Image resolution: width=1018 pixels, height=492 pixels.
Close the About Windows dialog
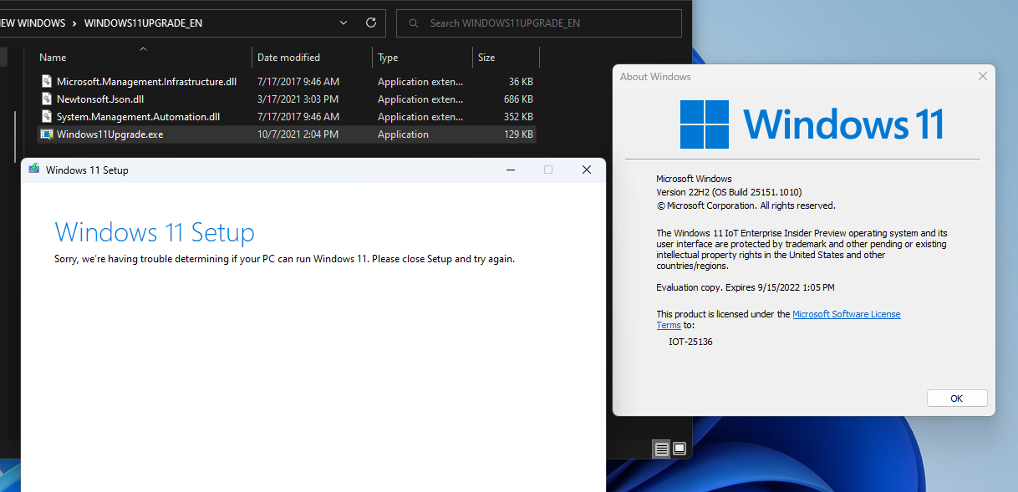pyautogui.click(x=983, y=76)
